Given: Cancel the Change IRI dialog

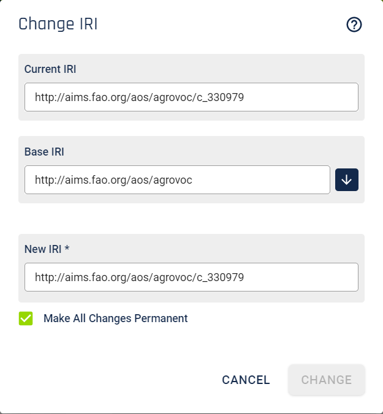Looking at the screenshot, I should click(x=246, y=380).
